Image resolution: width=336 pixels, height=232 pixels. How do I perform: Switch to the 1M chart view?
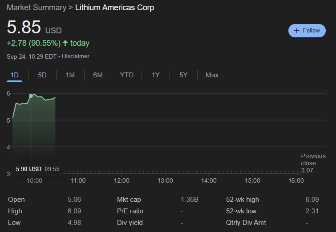tap(70, 75)
